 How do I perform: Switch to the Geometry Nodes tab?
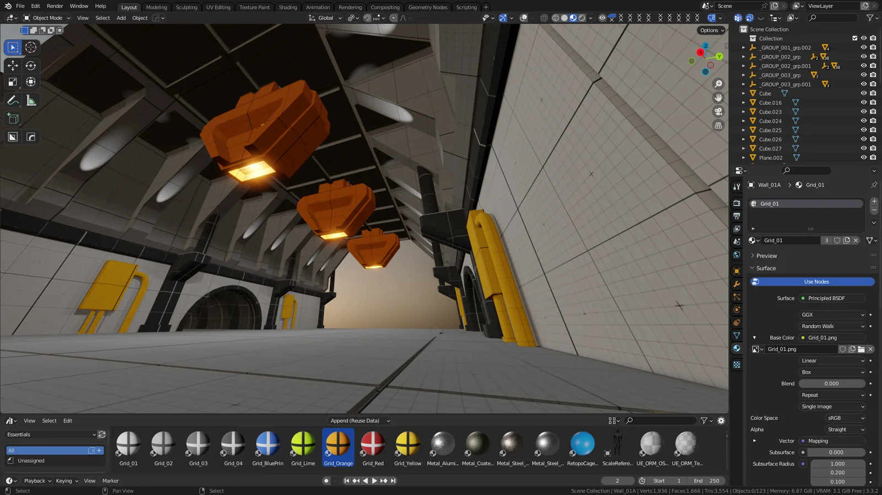428,7
